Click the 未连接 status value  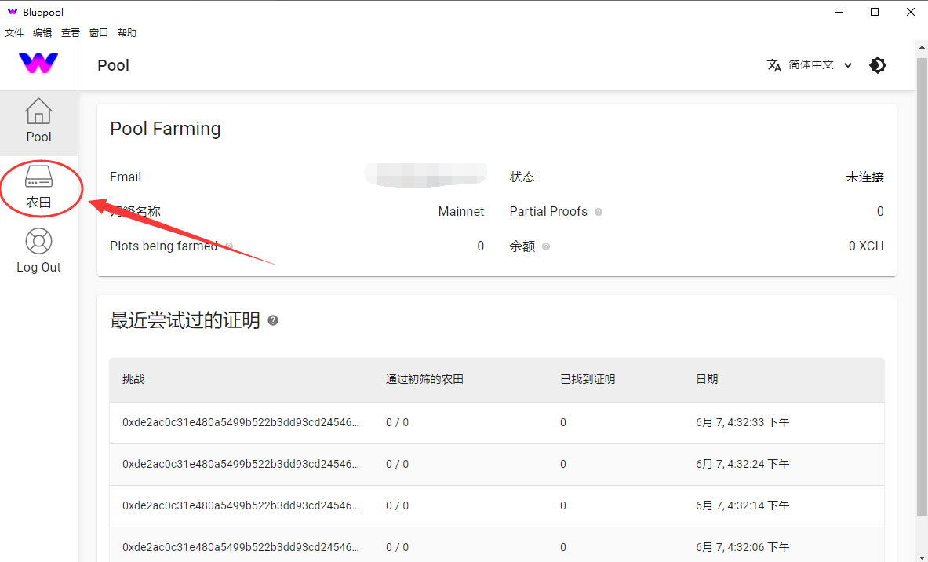pos(864,177)
